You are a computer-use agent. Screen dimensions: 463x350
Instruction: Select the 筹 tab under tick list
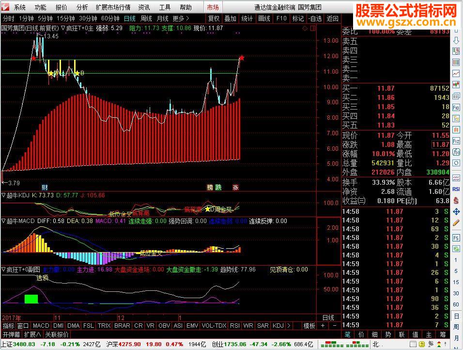tap(443, 334)
